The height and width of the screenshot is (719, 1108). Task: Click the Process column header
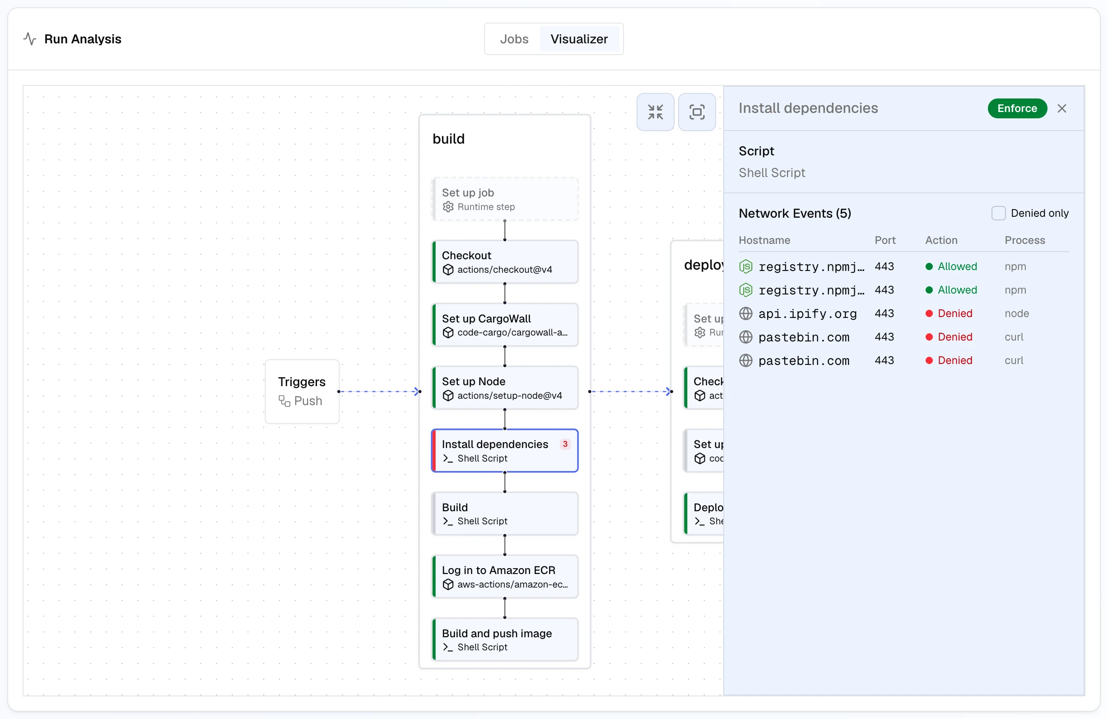pyautogui.click(x=1024, y=240)
